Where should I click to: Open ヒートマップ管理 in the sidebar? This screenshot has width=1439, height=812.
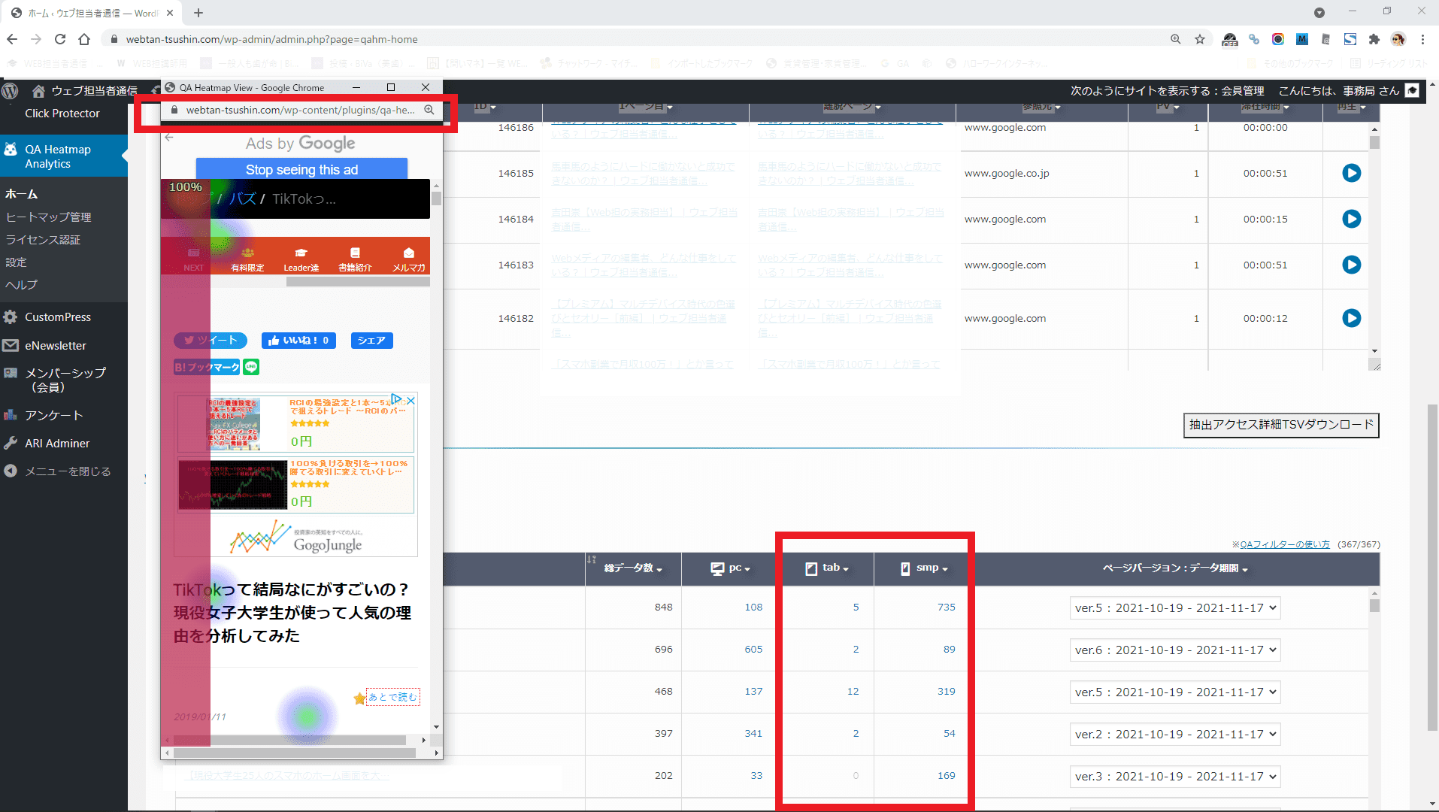click(49, 217)
